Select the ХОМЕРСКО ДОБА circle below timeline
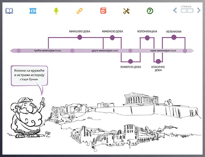The image size is (205, 157). [x=131, y=61]
